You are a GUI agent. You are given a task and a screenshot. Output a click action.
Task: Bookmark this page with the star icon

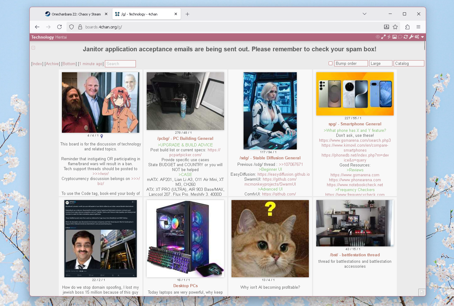point(395,27)
